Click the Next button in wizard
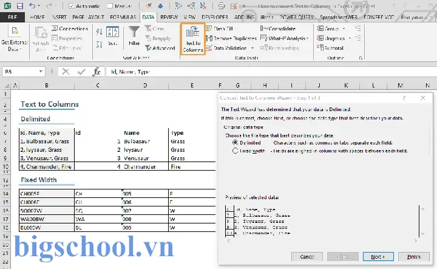Viewport: 437px width, 269px height. pos(378,257)
